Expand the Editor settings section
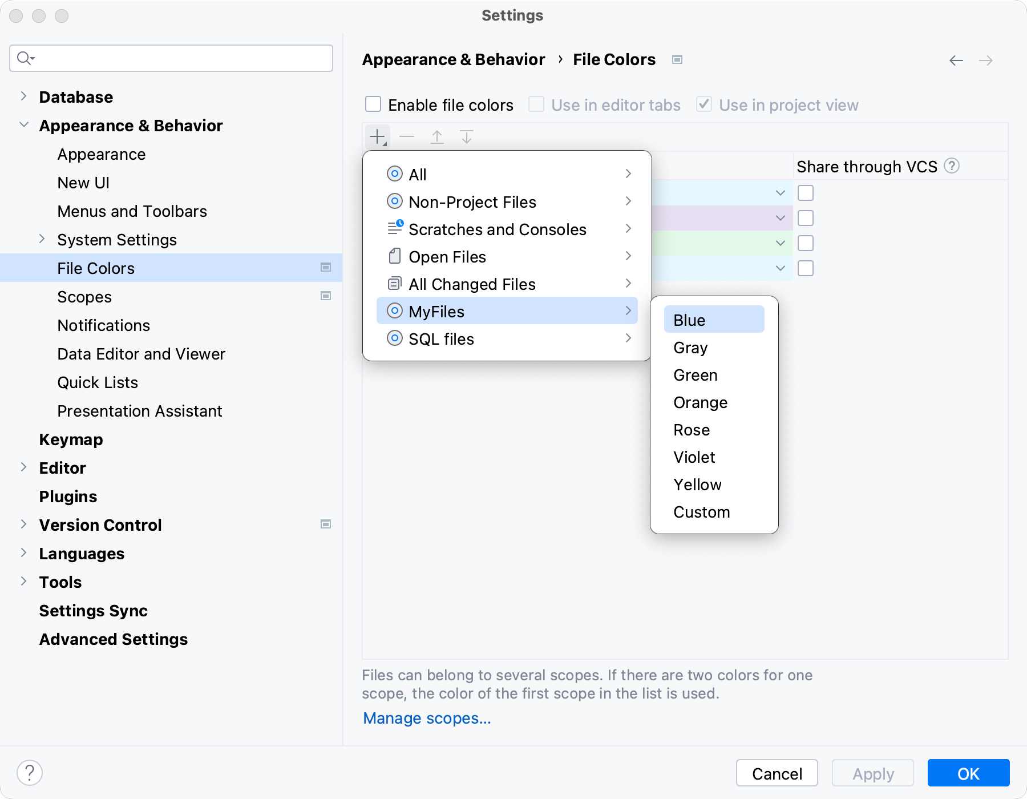This screenshot has width=1027, height=799. [23, 467]
